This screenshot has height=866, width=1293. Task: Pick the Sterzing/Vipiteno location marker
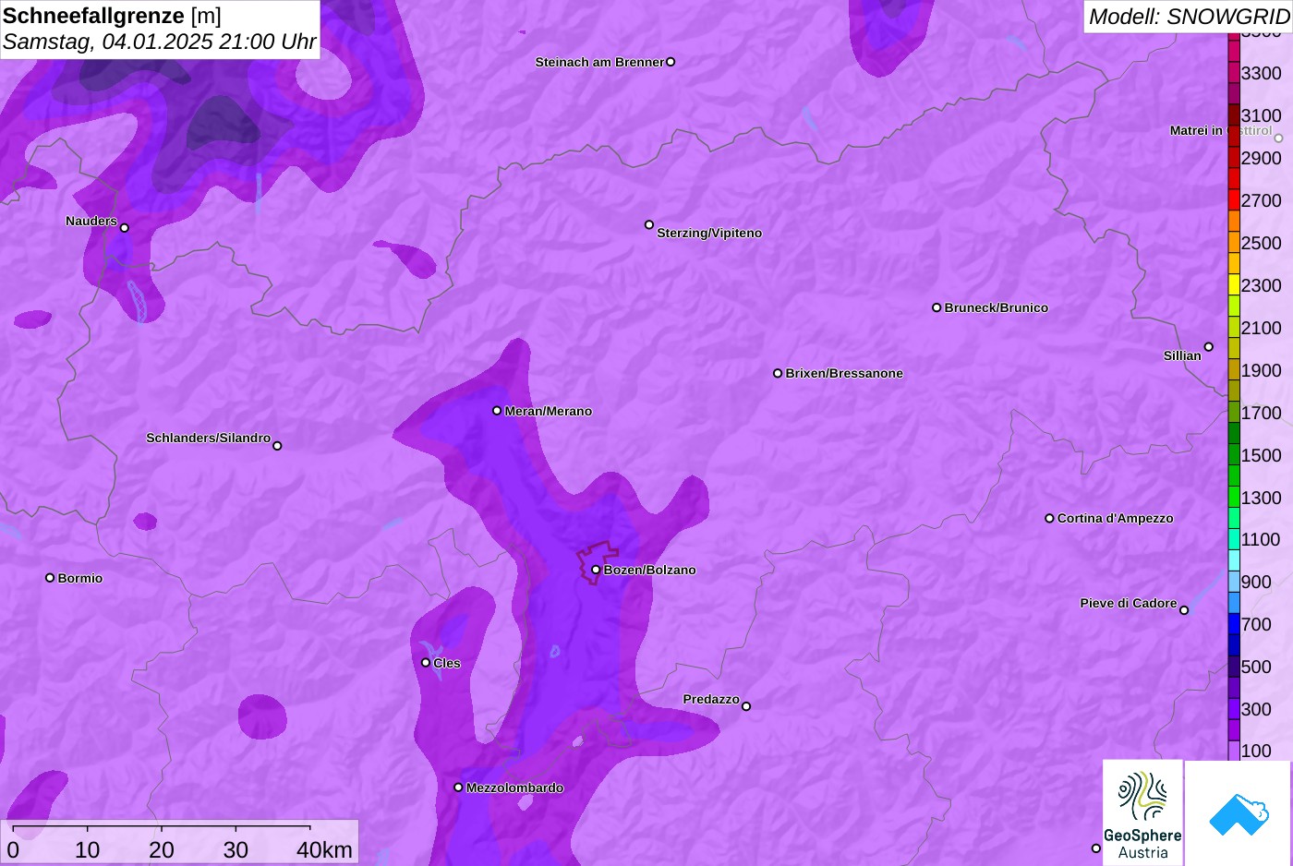pos(649,224)
